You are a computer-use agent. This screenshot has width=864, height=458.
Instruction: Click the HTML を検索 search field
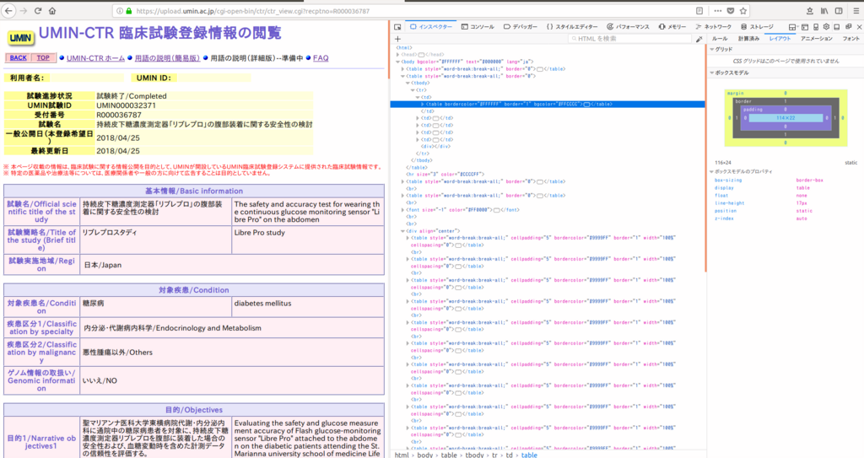click(x=629, y=39)
